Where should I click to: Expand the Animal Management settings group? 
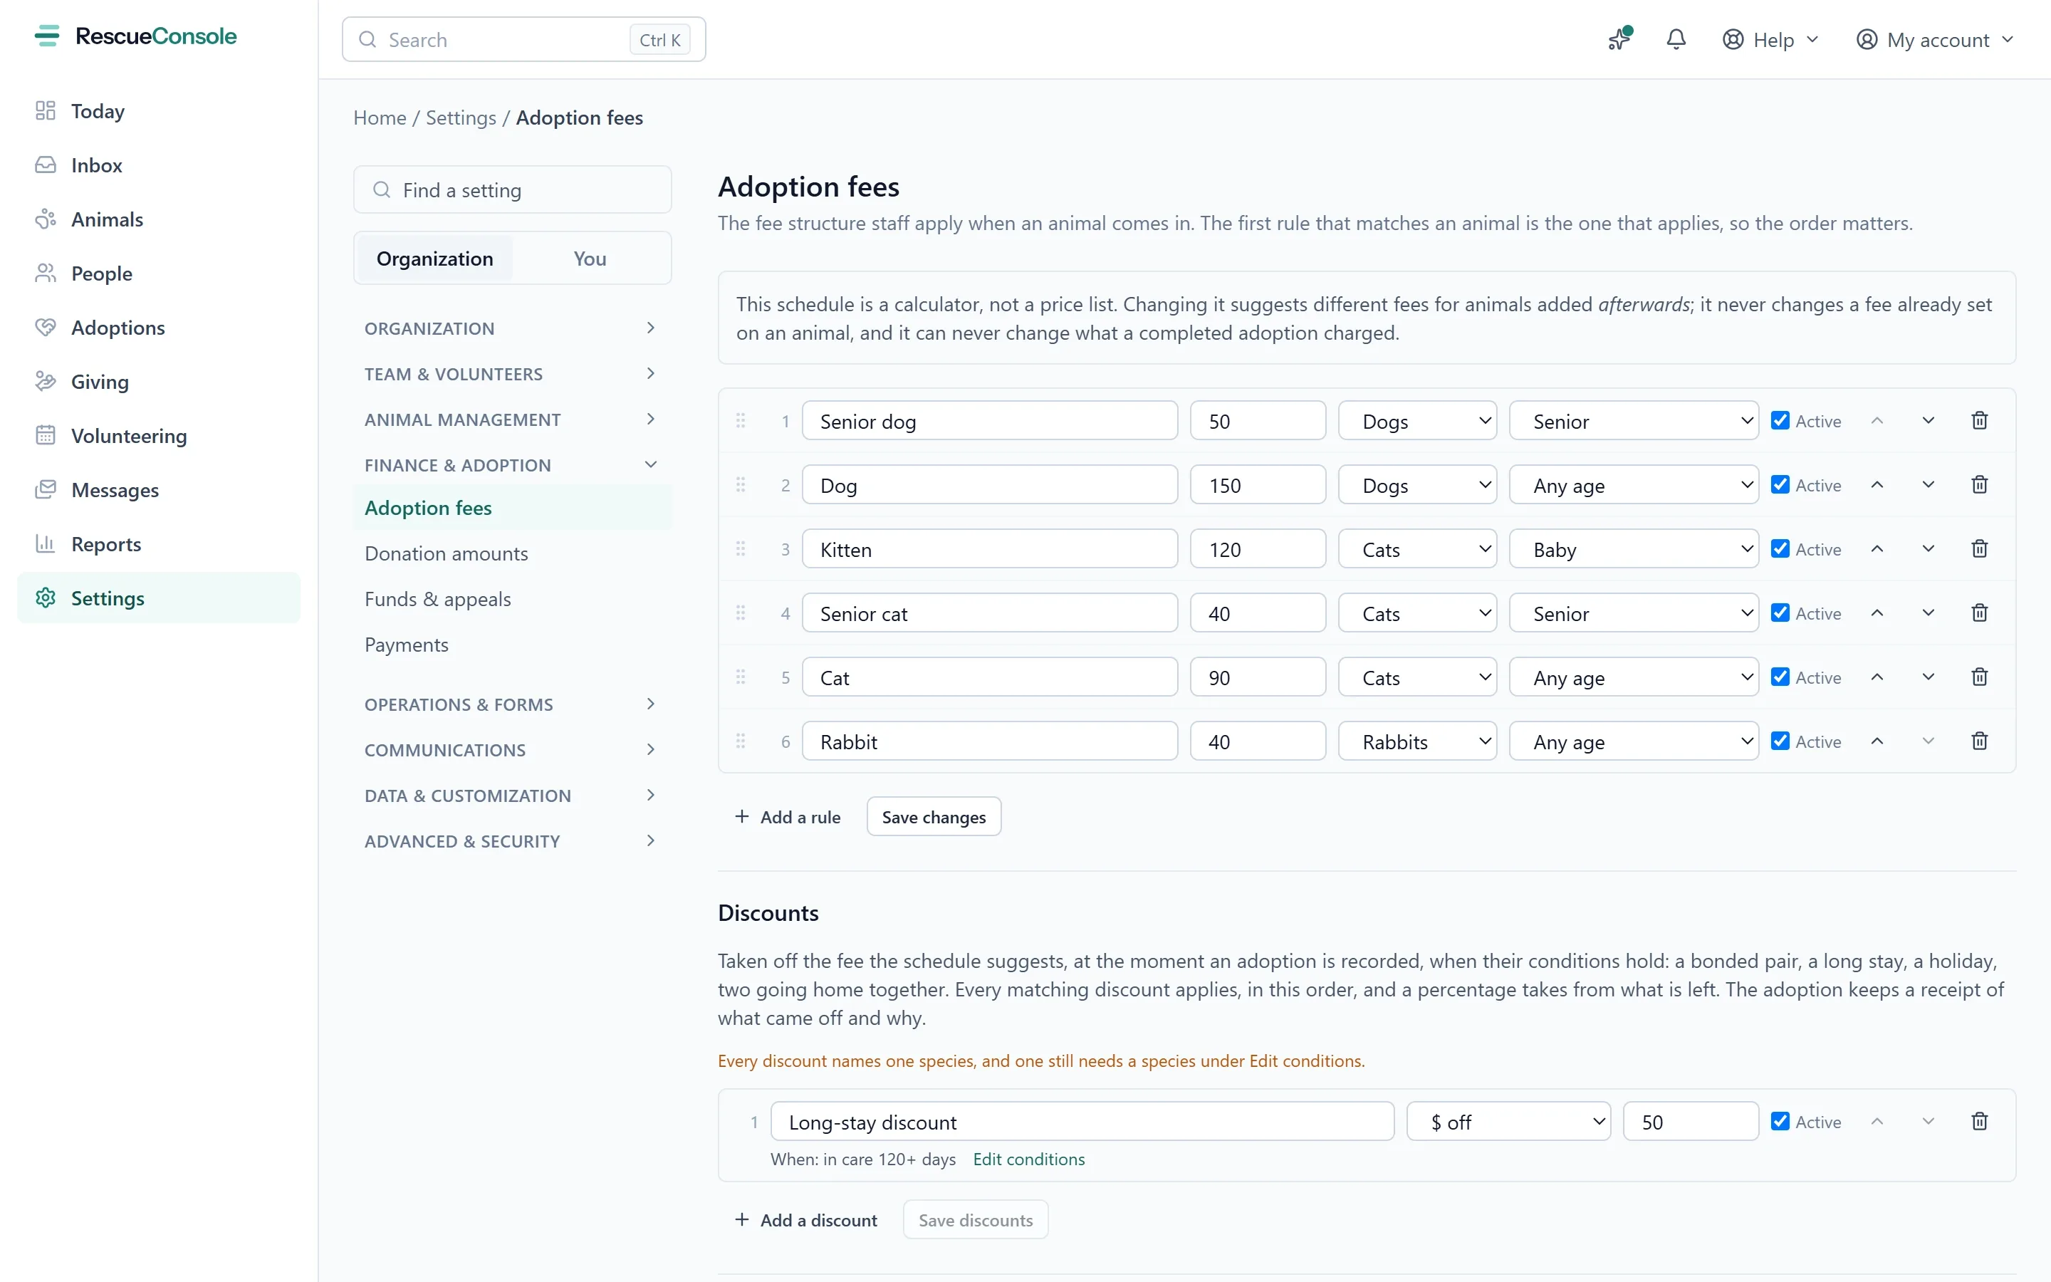coord(512,419)
